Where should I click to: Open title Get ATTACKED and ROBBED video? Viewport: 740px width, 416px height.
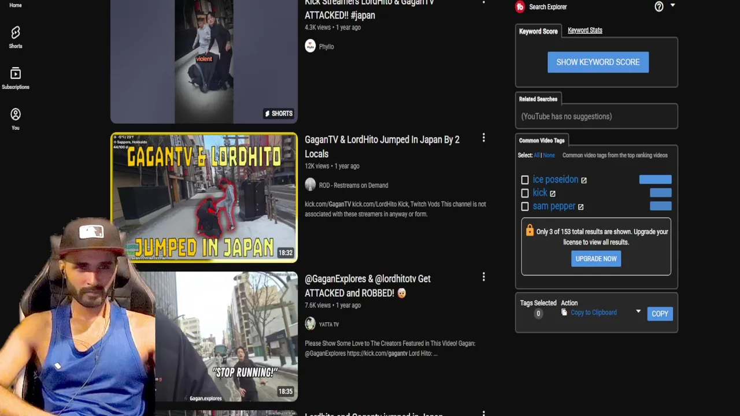click(368, 286)
